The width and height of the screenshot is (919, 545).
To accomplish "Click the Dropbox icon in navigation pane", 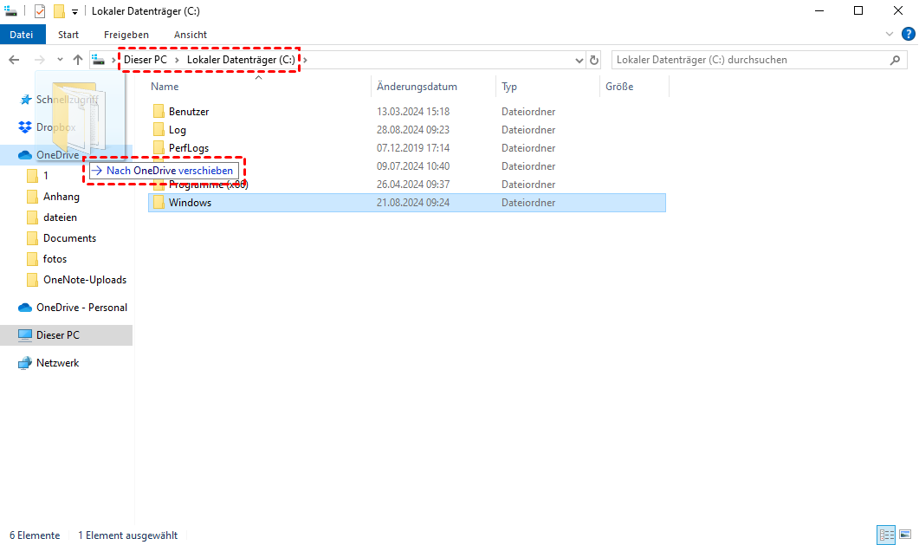I will tap(24, 127).
